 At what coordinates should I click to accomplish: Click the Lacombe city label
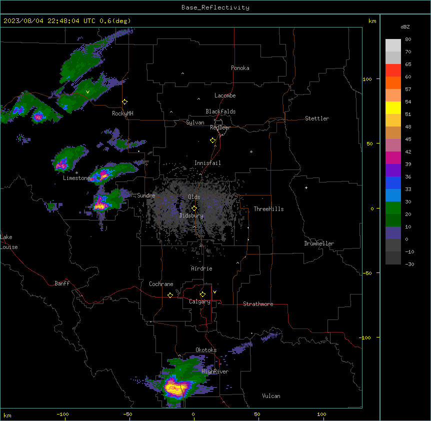[x=225, y=95]
